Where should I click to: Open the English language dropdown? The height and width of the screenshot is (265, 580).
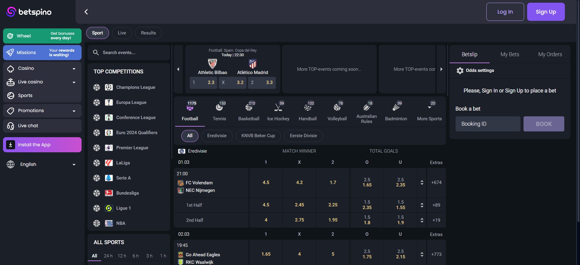pos(42,164)
